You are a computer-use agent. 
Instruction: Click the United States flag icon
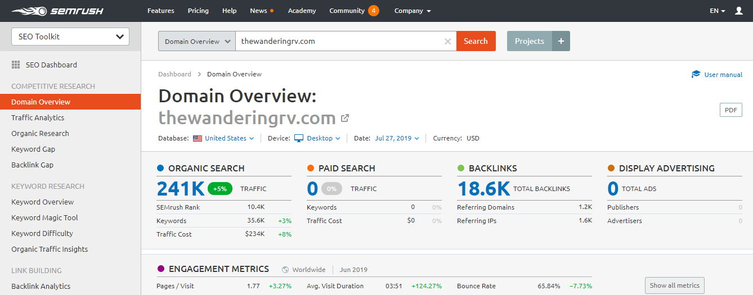pos(198,138)
